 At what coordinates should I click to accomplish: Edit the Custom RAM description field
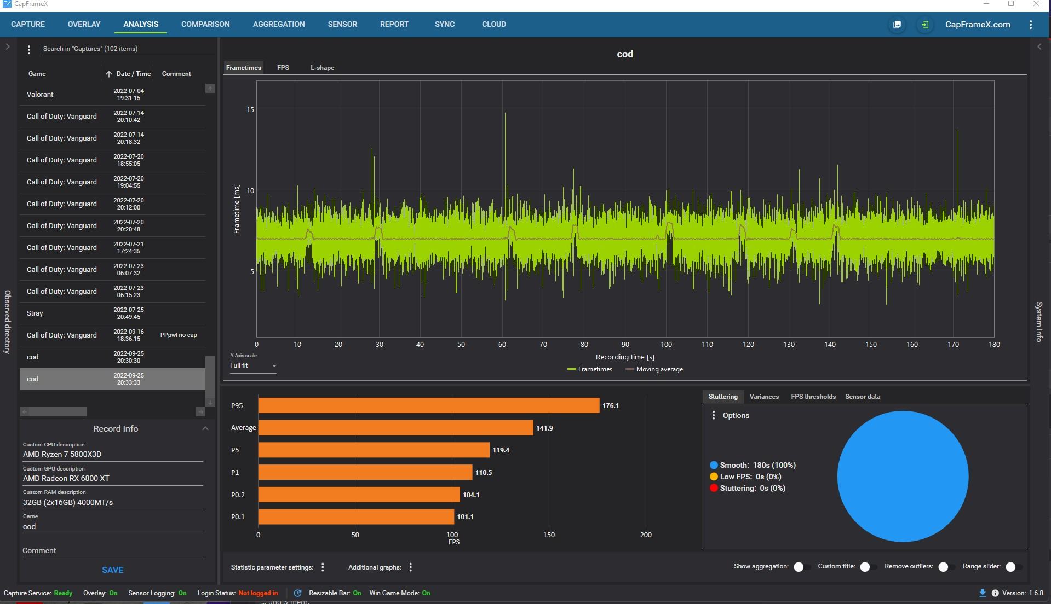pyautogui.click(x=113, y=502)
